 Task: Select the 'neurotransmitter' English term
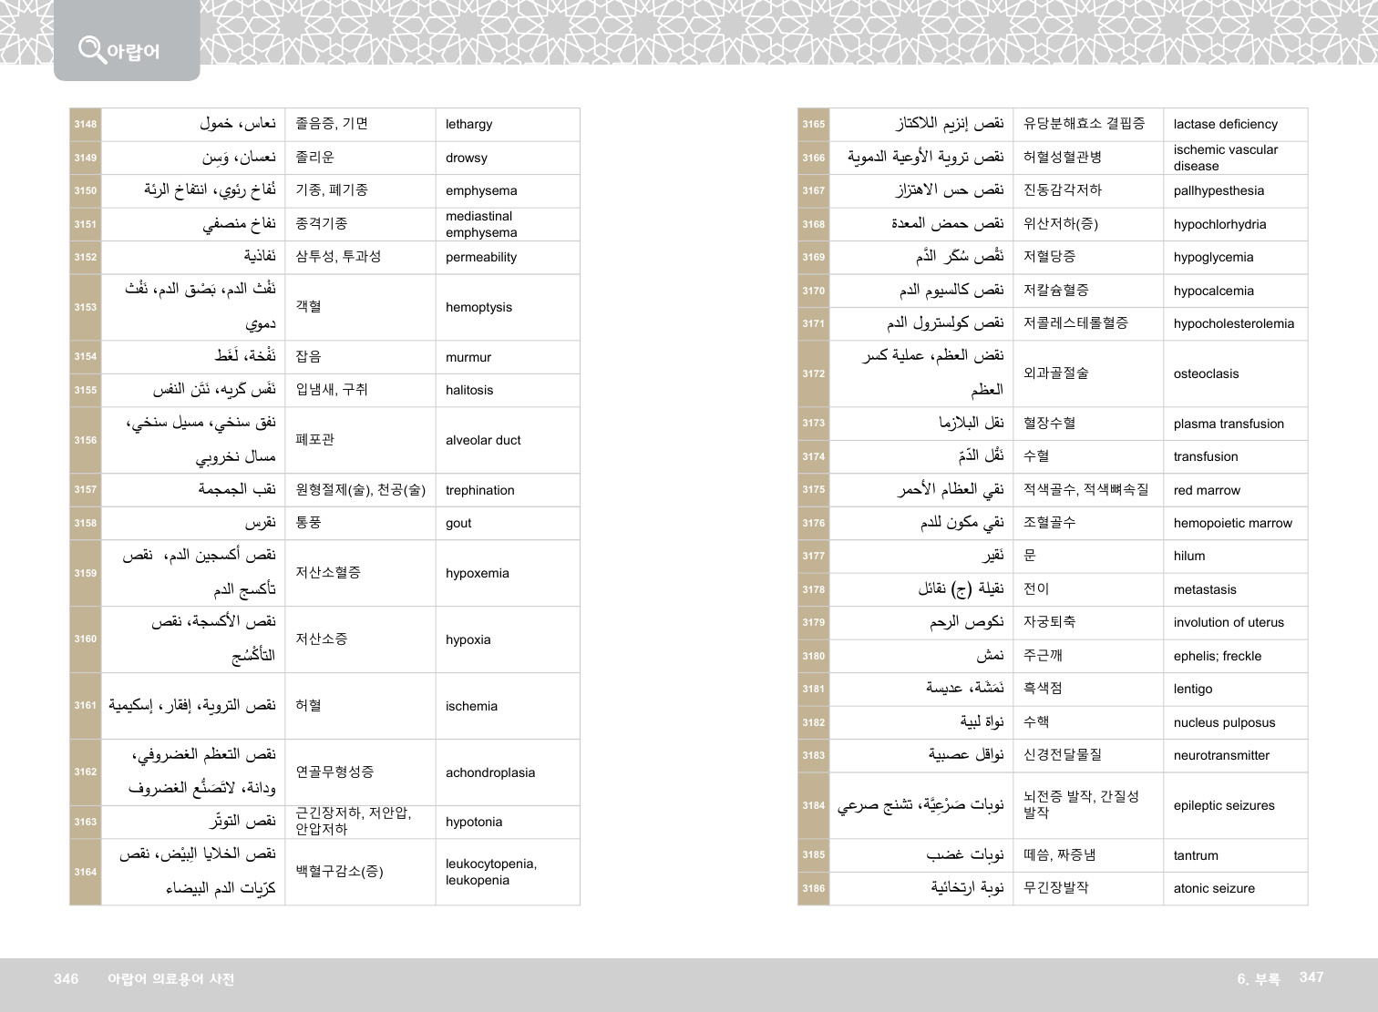tap(1221, 756)
